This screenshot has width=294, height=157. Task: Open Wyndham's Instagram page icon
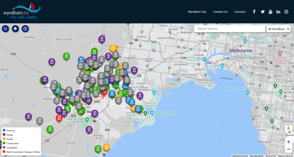(x=286, y=11)
